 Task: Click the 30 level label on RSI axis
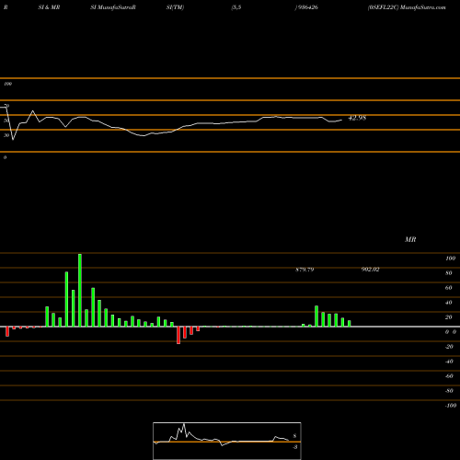(6, 135)
